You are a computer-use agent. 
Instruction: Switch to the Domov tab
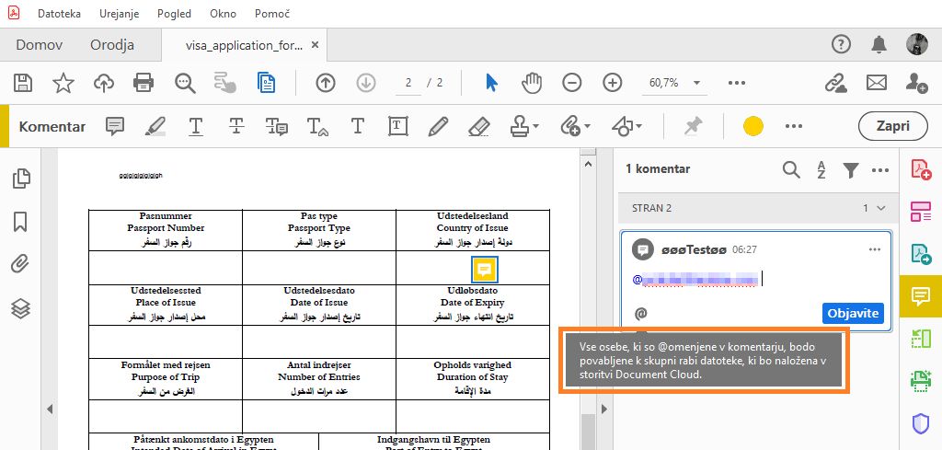tap(39, 45)
